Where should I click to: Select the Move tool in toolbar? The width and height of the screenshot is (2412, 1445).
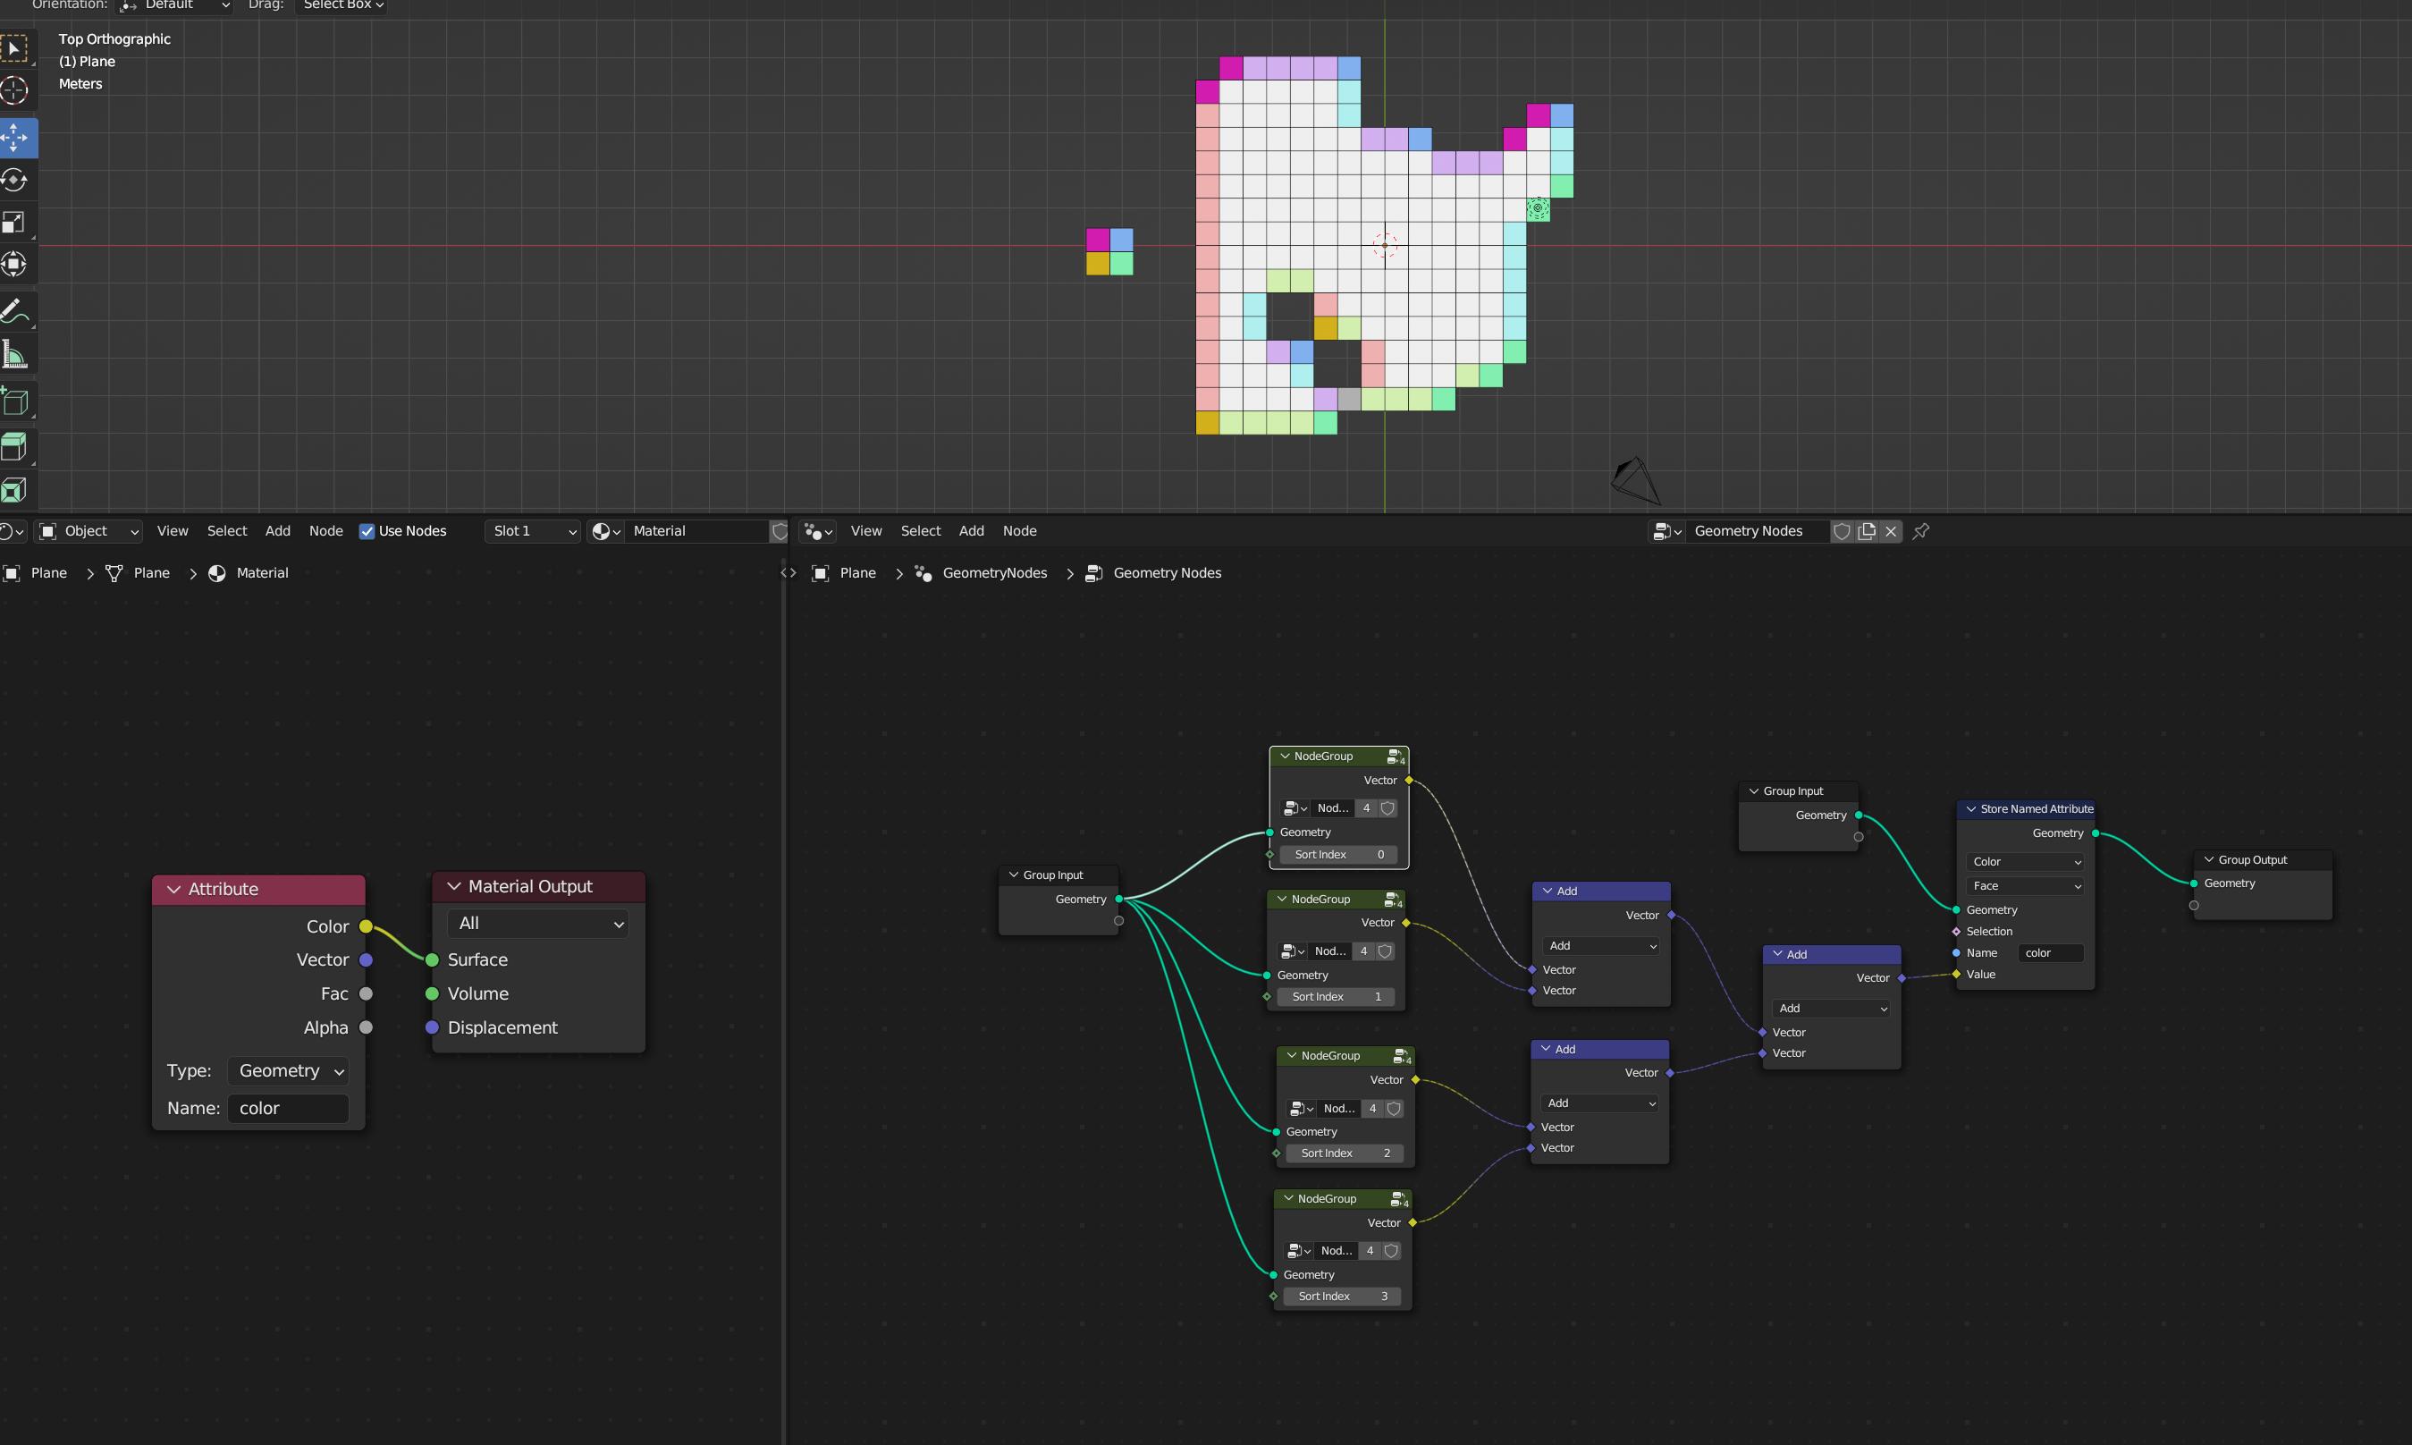point(19,134)
